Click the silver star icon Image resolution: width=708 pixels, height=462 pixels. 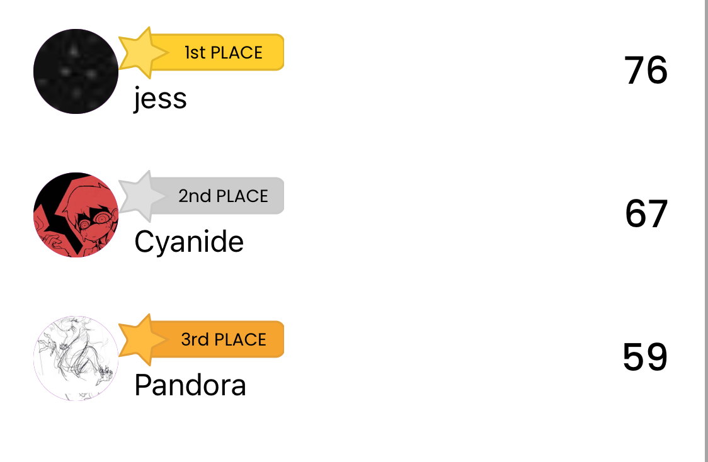pos(143,196)
